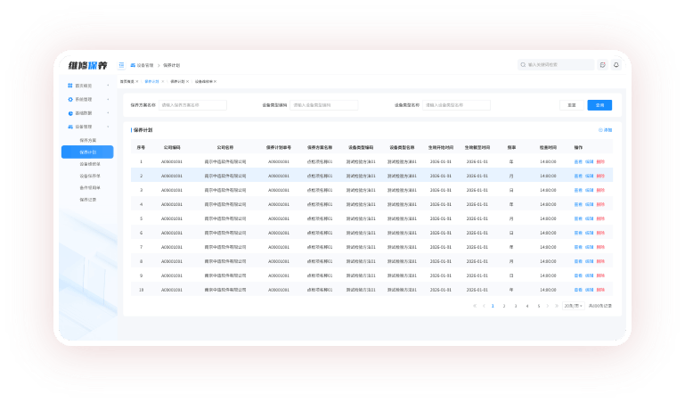Click the notification bell icon
685x403 pixels.
616,65
